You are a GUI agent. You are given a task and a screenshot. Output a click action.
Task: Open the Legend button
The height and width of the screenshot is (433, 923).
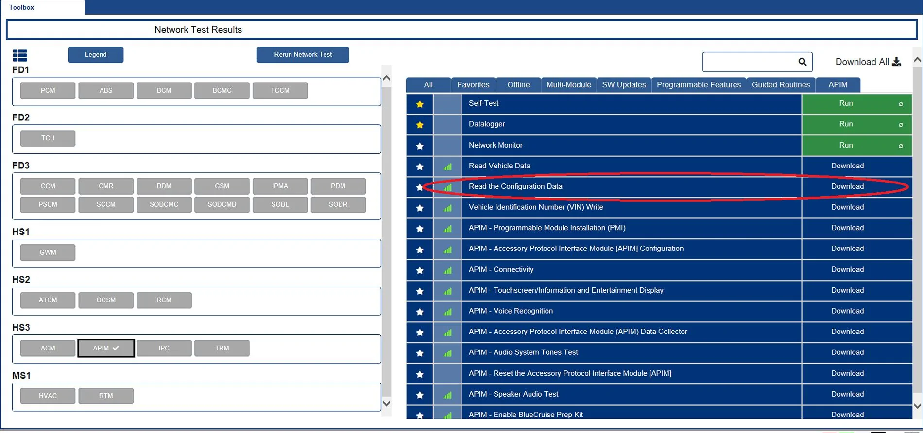96,55
